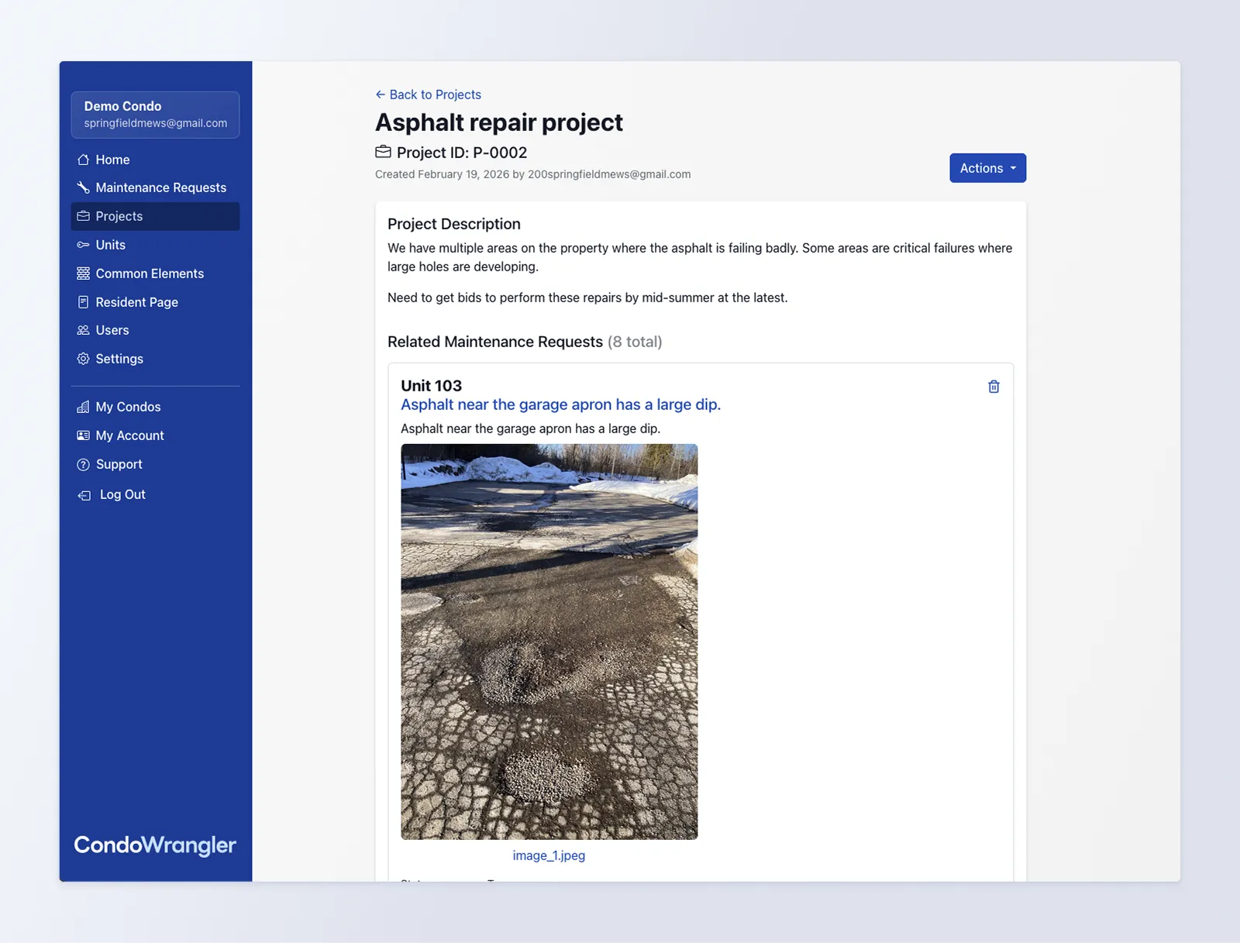This screenshot has height=943, width=1240.
Task: Click the Projects briefcase icon in sidebar
Action: click(x=83, y=216)
